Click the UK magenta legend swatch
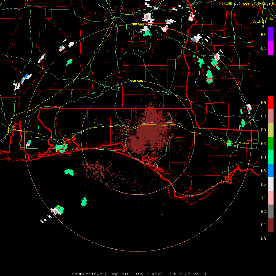Screen dimensions: 276x276 pos(271,48)
